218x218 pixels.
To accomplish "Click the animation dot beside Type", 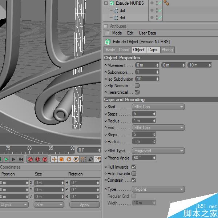I will tap(105, 189).
